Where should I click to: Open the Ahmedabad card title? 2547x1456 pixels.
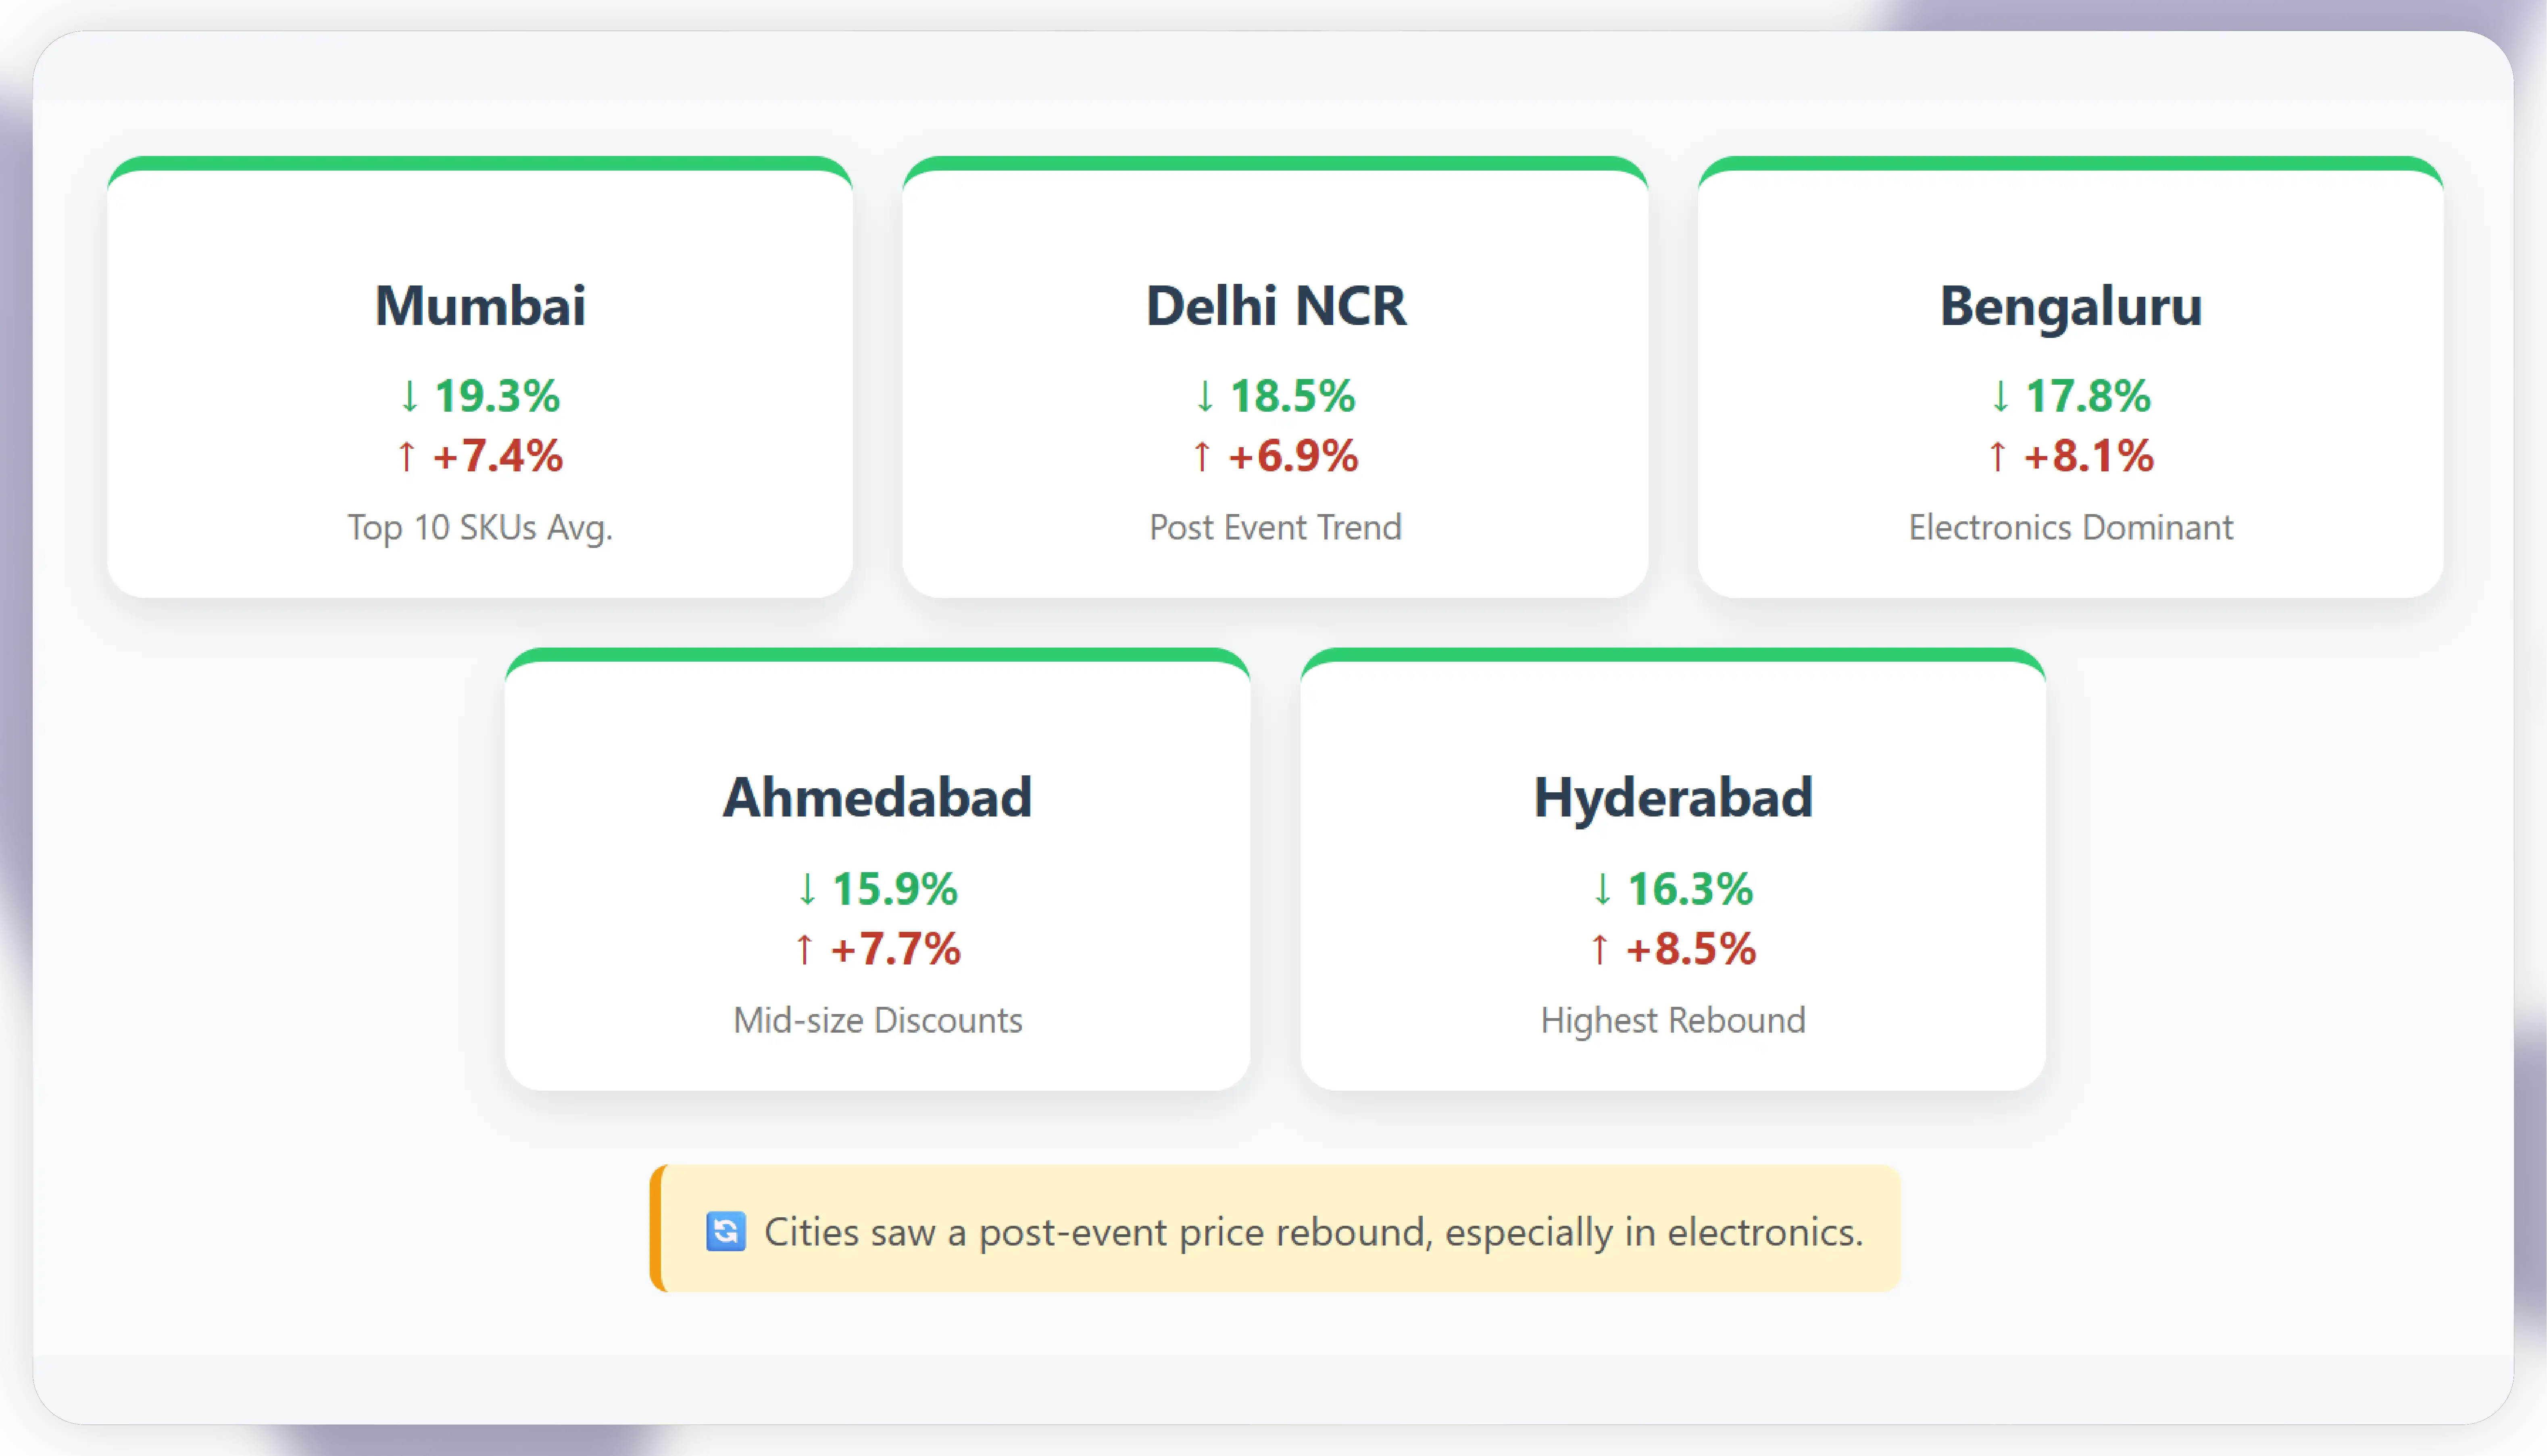click(x=877, y=797)
